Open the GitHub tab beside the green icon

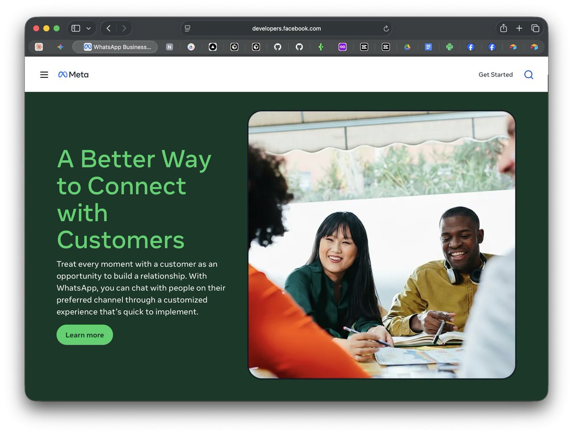(x=299, y=47)
